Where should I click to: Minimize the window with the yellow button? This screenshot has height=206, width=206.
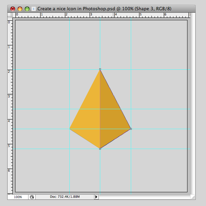click(x=20, y=9)
